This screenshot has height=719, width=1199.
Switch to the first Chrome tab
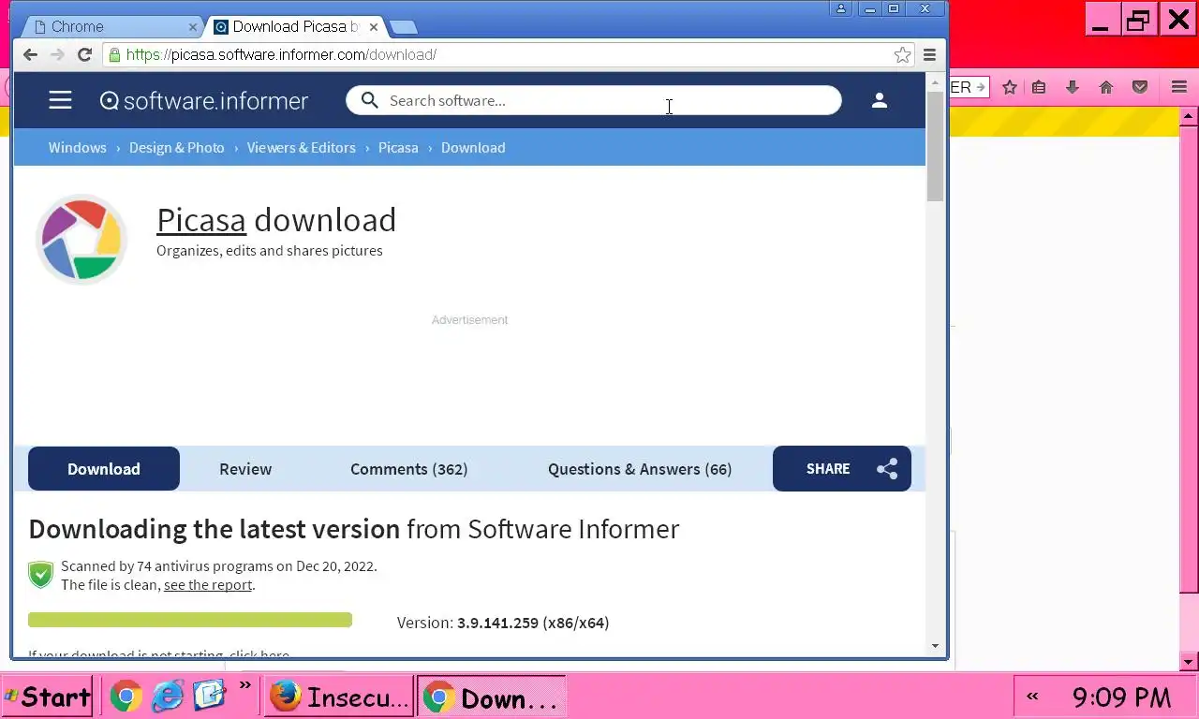click(x=112, y=26)
